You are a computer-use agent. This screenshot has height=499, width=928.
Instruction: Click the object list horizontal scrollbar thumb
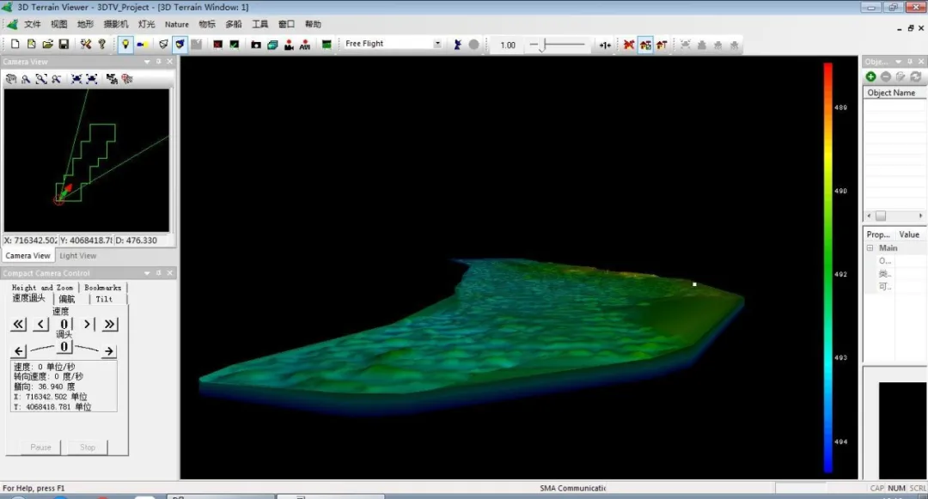[881, 216]
